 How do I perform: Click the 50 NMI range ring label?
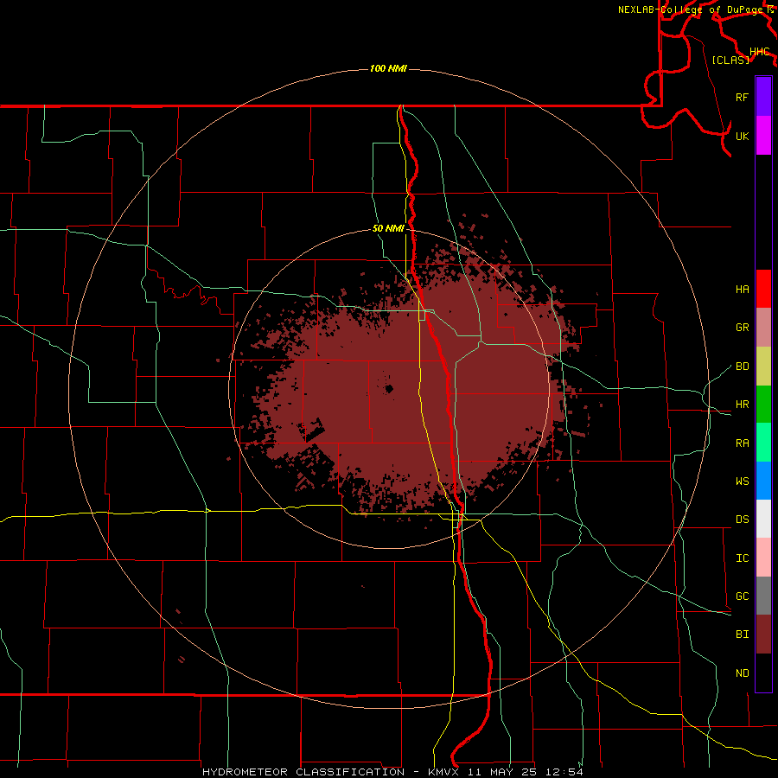pyautogui.click(x=388, y=229)
